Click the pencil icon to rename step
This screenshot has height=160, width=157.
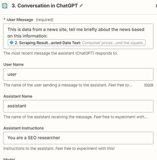[81, 6]
